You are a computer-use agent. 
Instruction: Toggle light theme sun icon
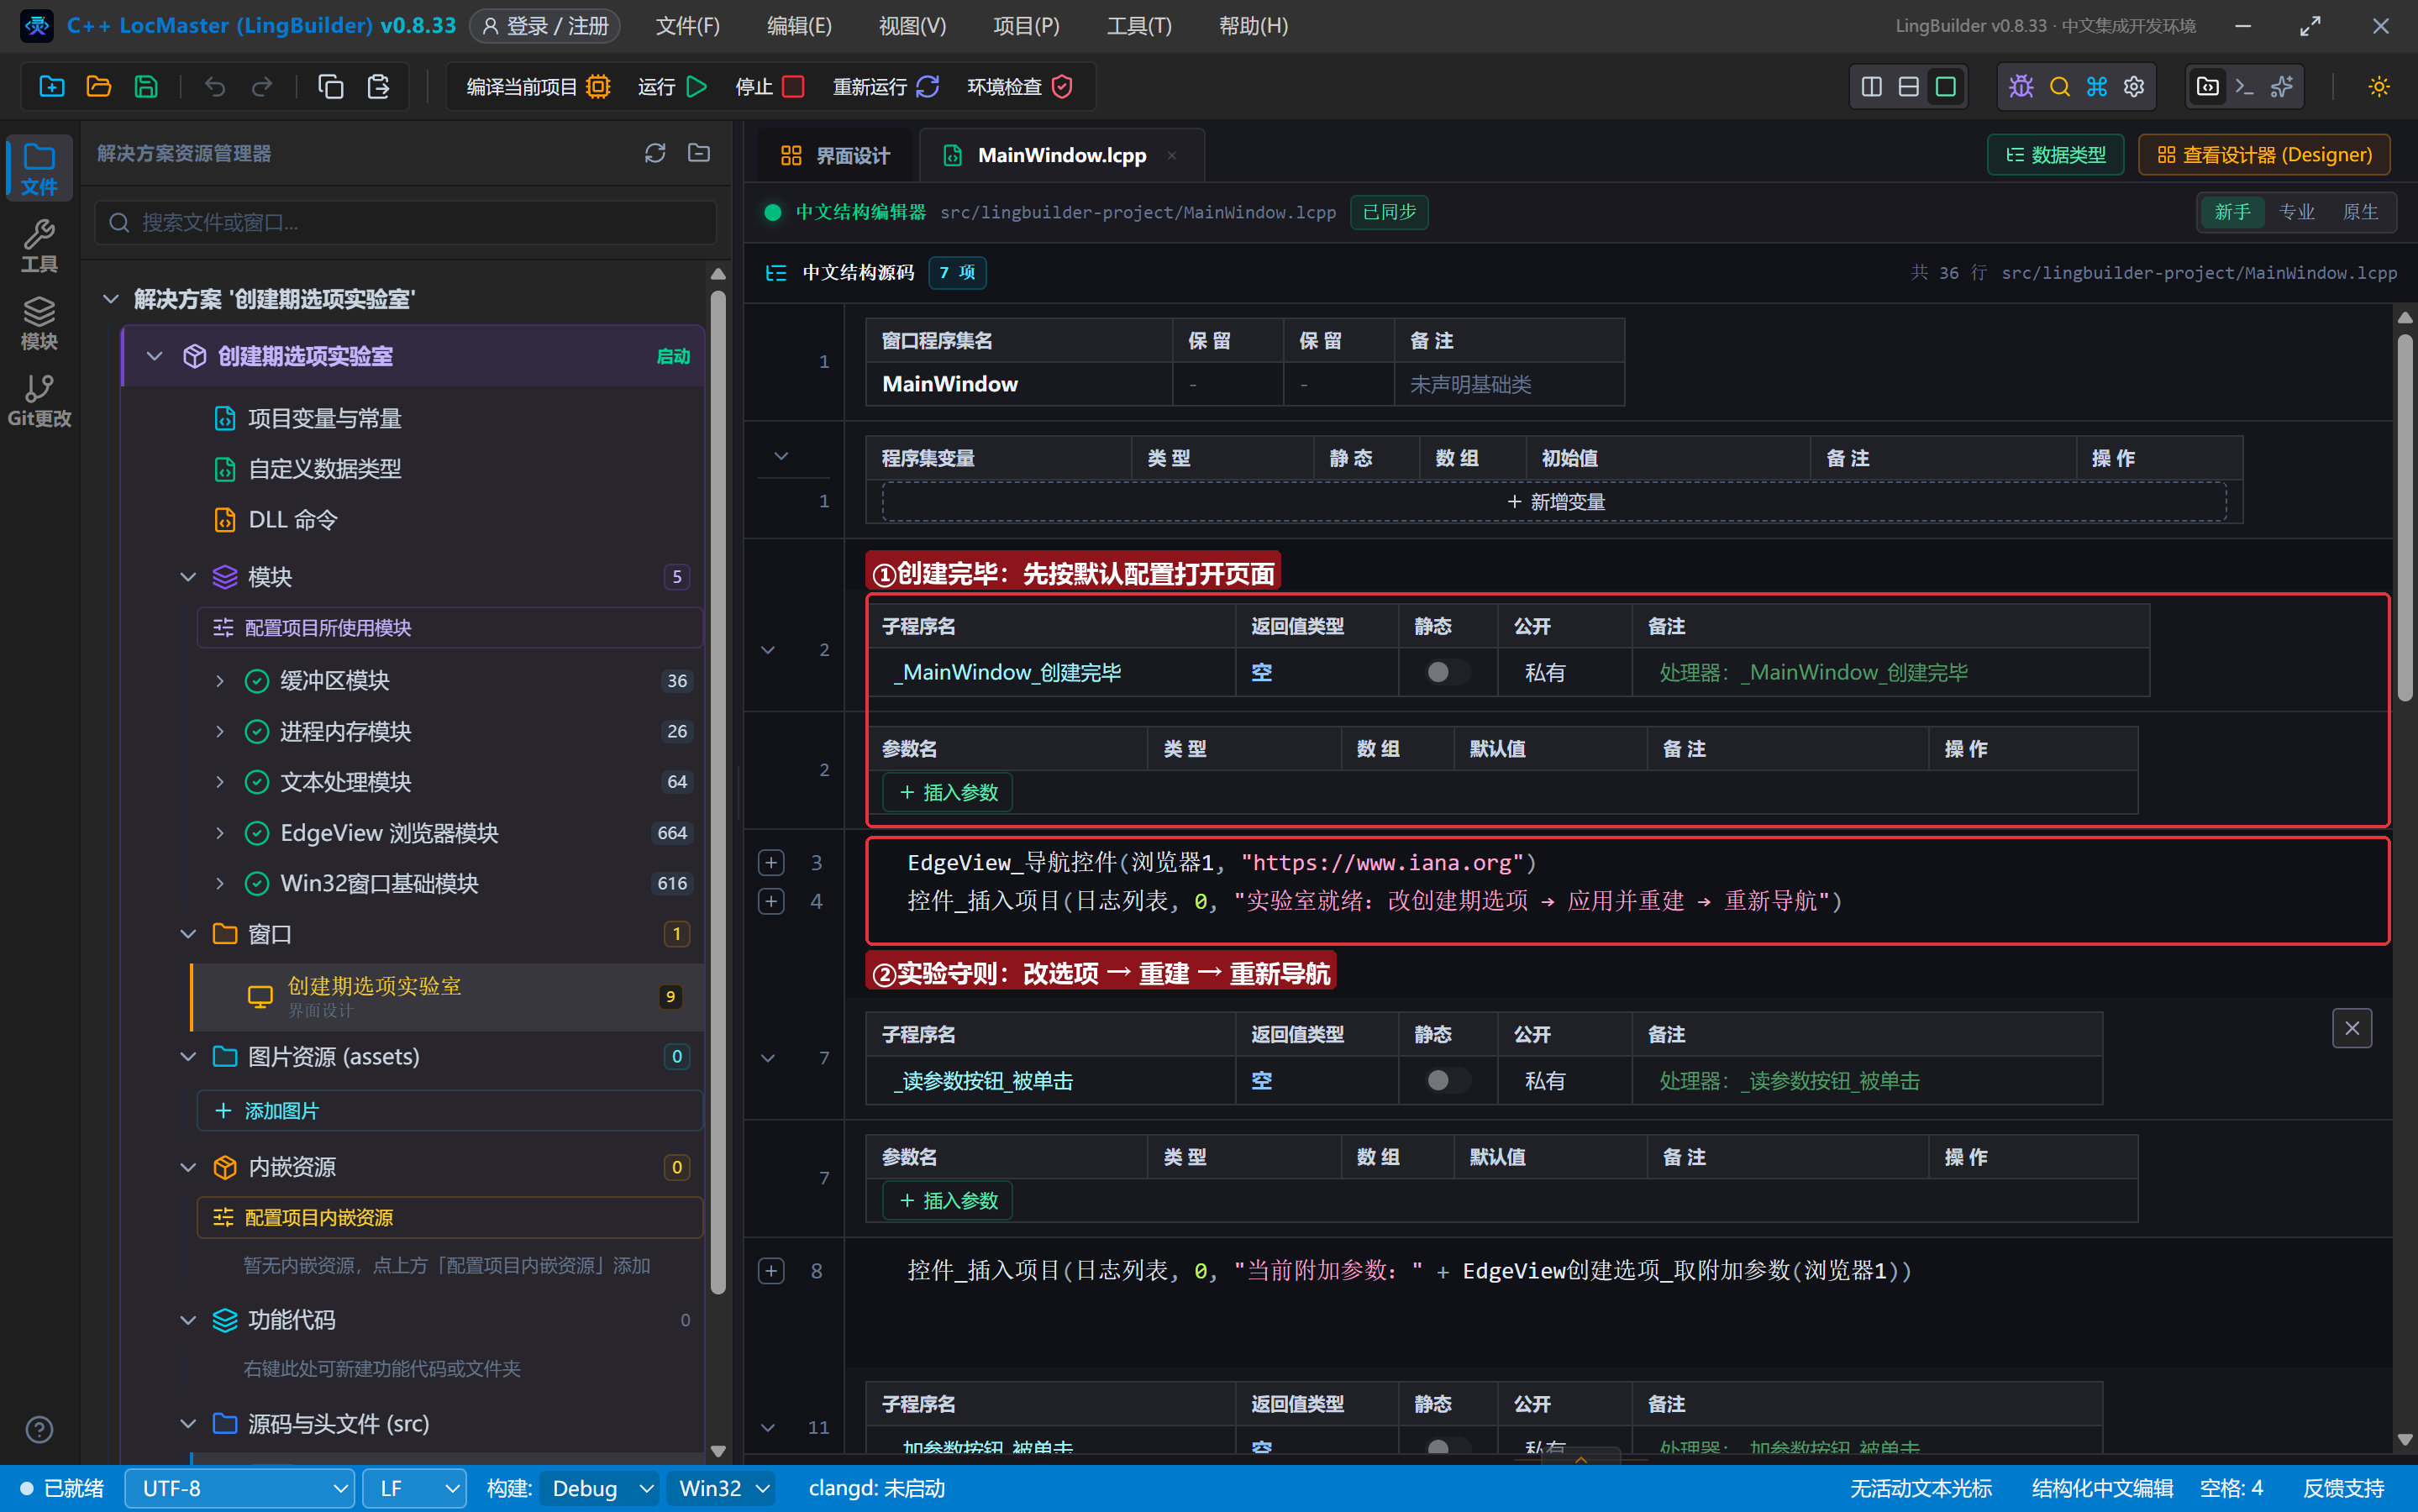click(2378, 87)
